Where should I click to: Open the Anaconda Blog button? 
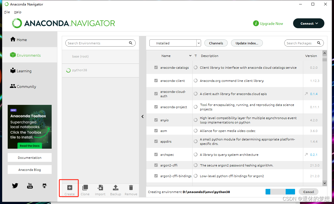(30, 169)
